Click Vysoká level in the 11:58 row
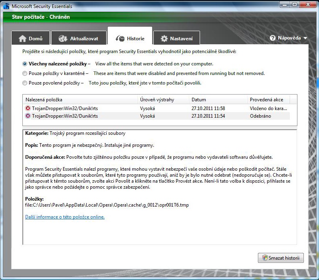The width and height of the screenshot is (319, 280). (147, 108)
